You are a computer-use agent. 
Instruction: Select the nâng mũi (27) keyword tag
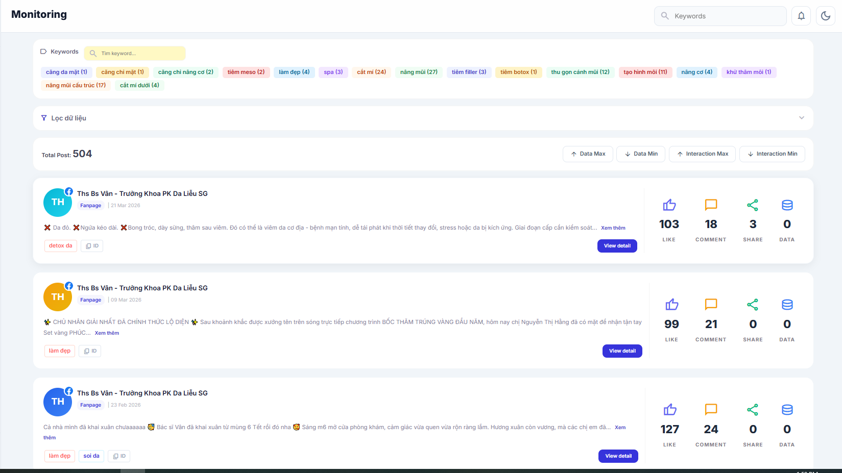click(419, 72)
